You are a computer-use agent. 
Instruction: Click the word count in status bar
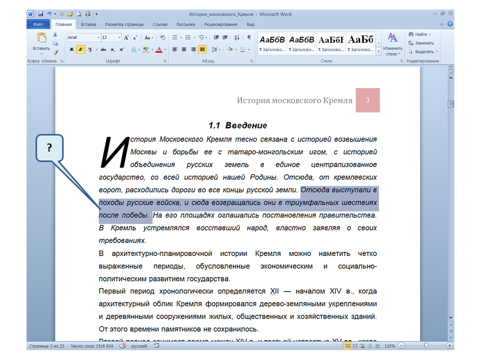pos(93,346)
